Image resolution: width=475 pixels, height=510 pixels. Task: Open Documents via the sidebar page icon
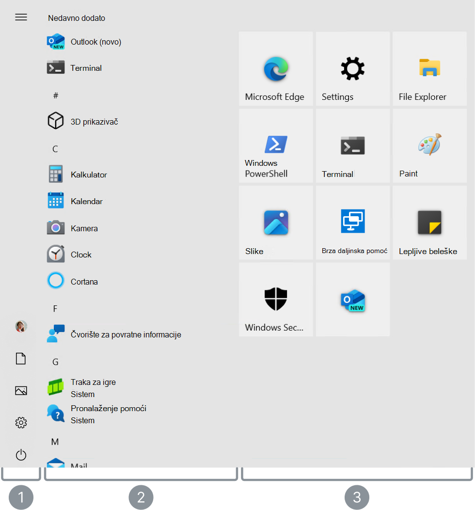click(x=21, y=358)
